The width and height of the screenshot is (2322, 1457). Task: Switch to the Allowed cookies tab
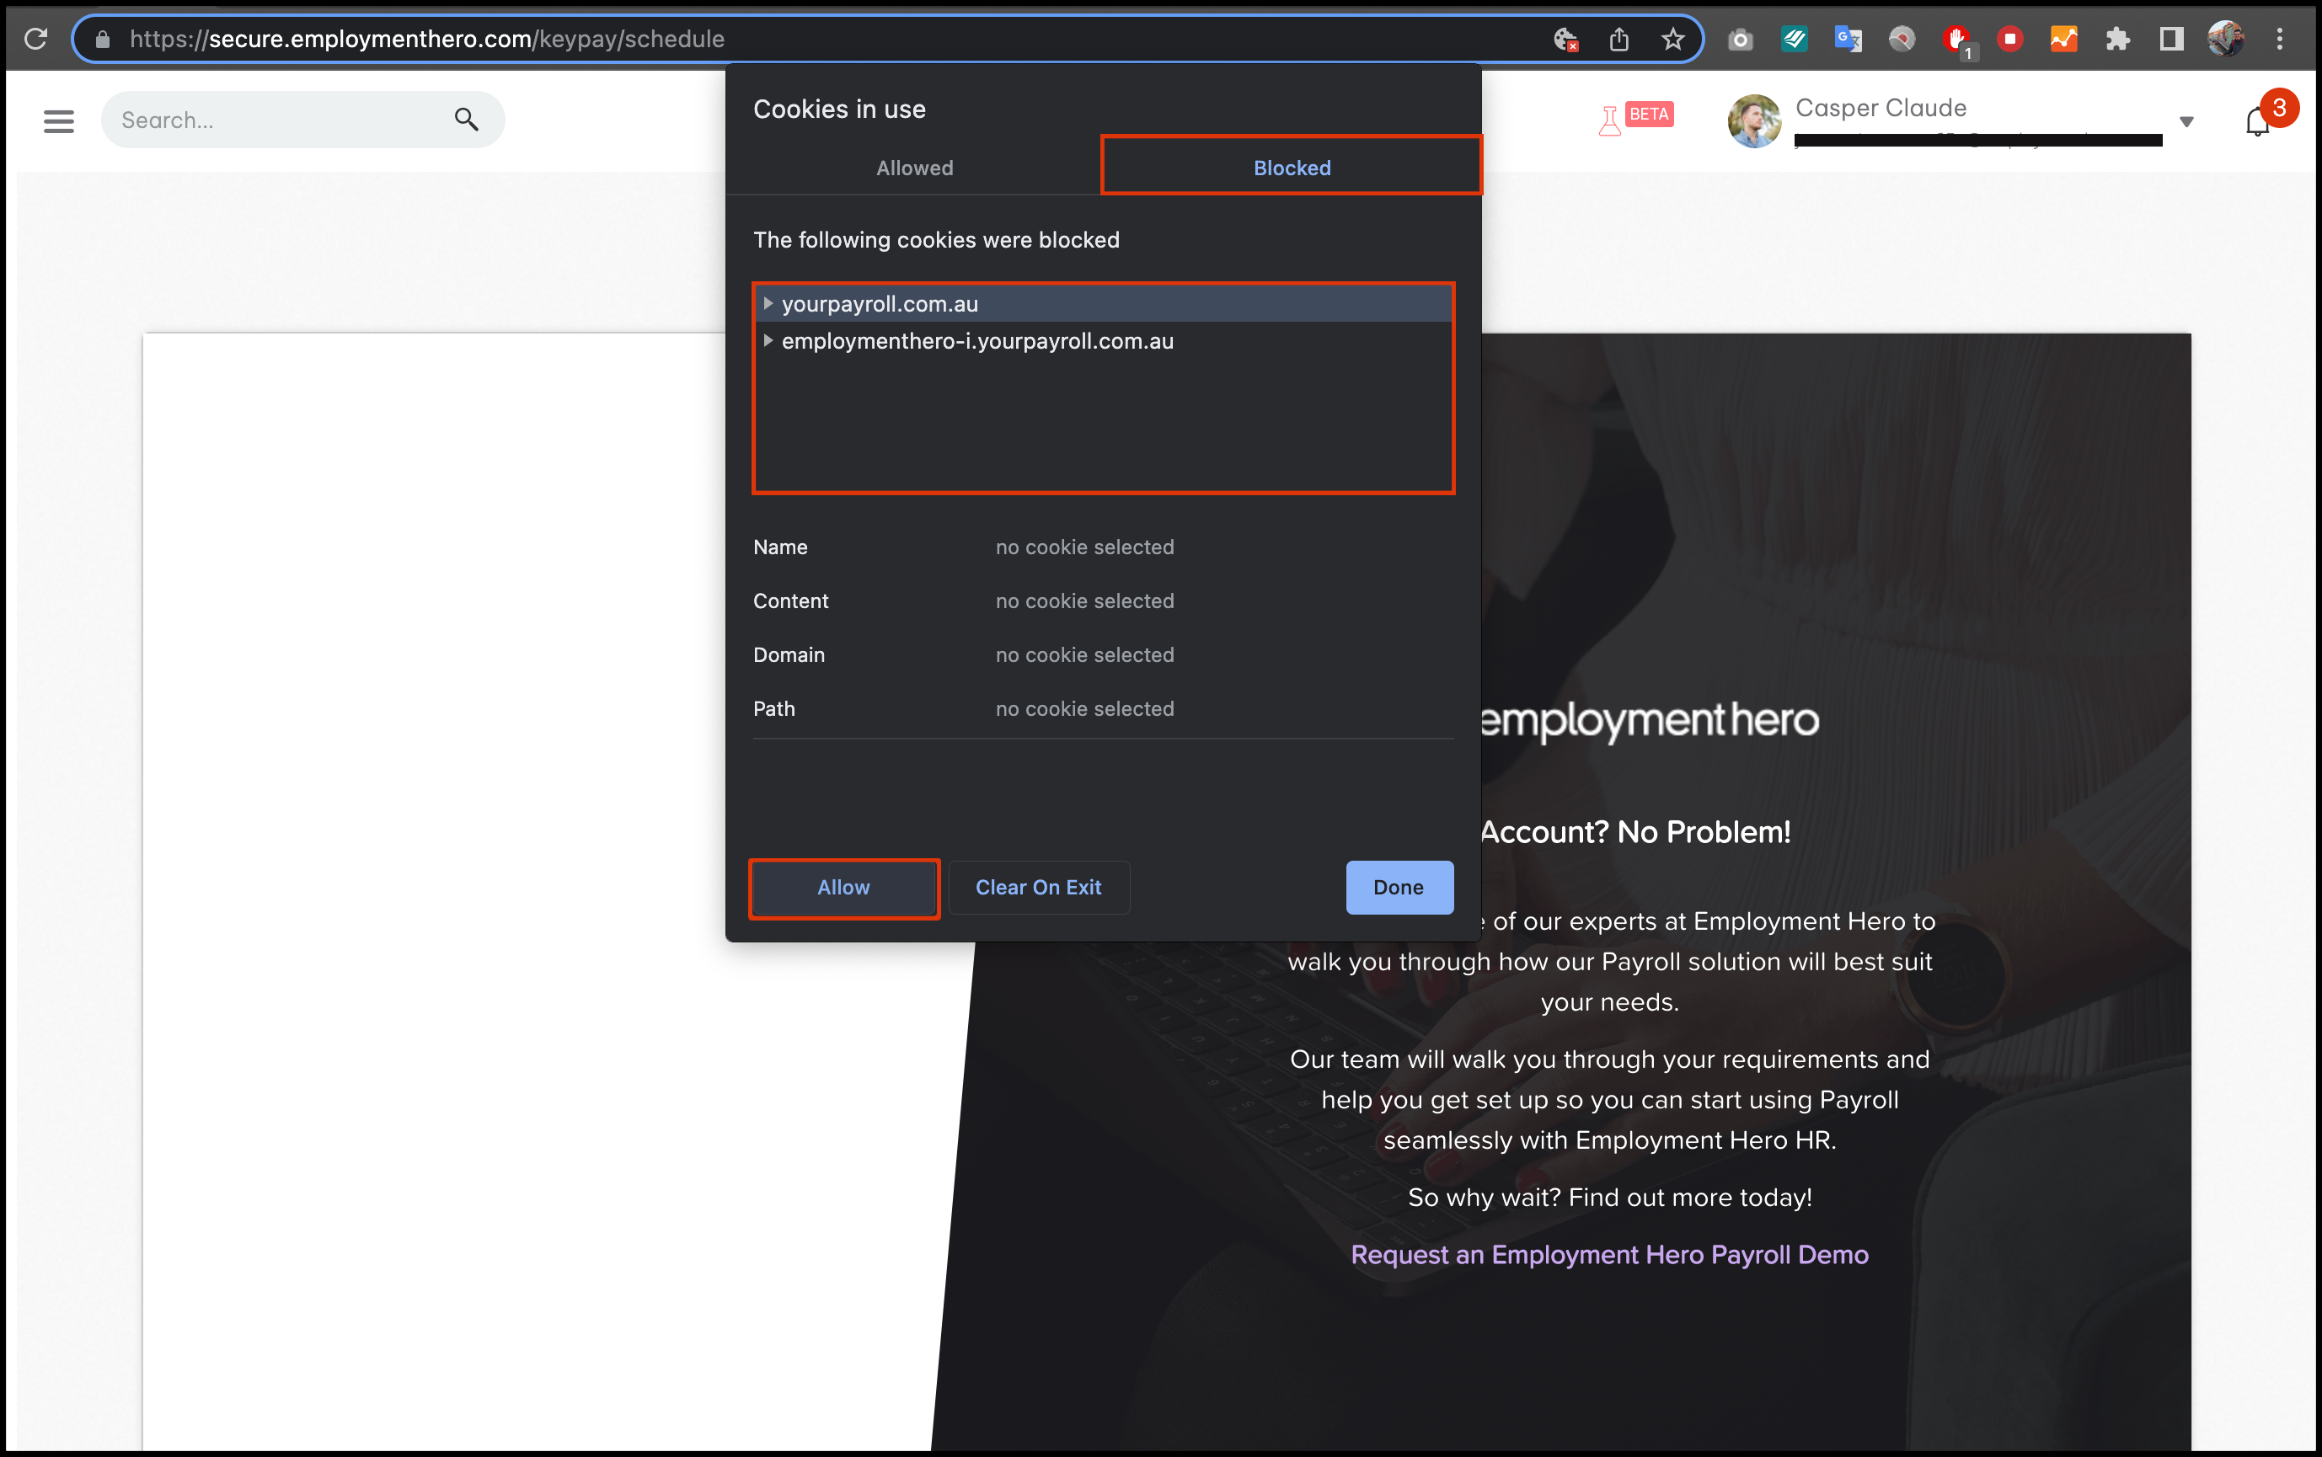[x=914, y=168]
